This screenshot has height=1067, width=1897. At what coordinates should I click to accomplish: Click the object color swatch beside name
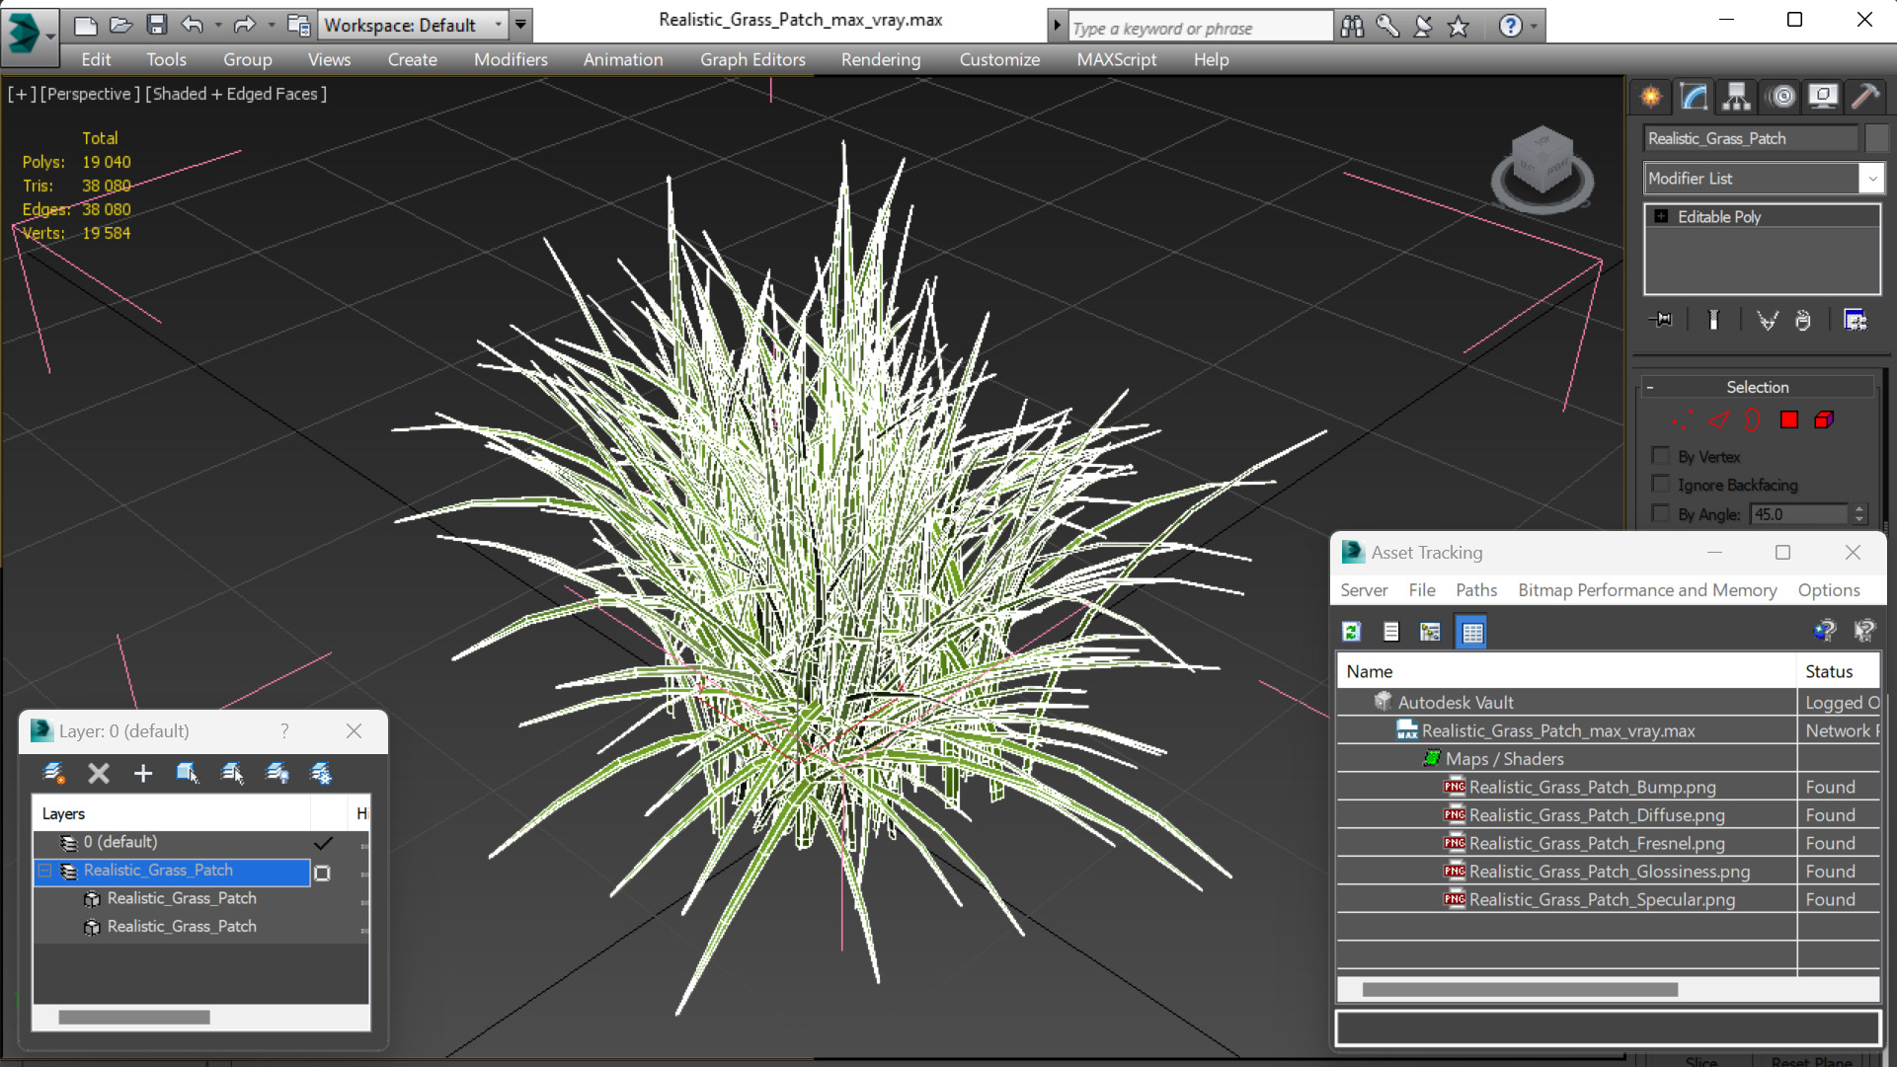coord(1876,138)
